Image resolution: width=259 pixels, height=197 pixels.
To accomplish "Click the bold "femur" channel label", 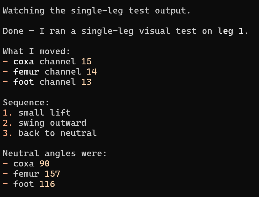I will pos(26,72).
